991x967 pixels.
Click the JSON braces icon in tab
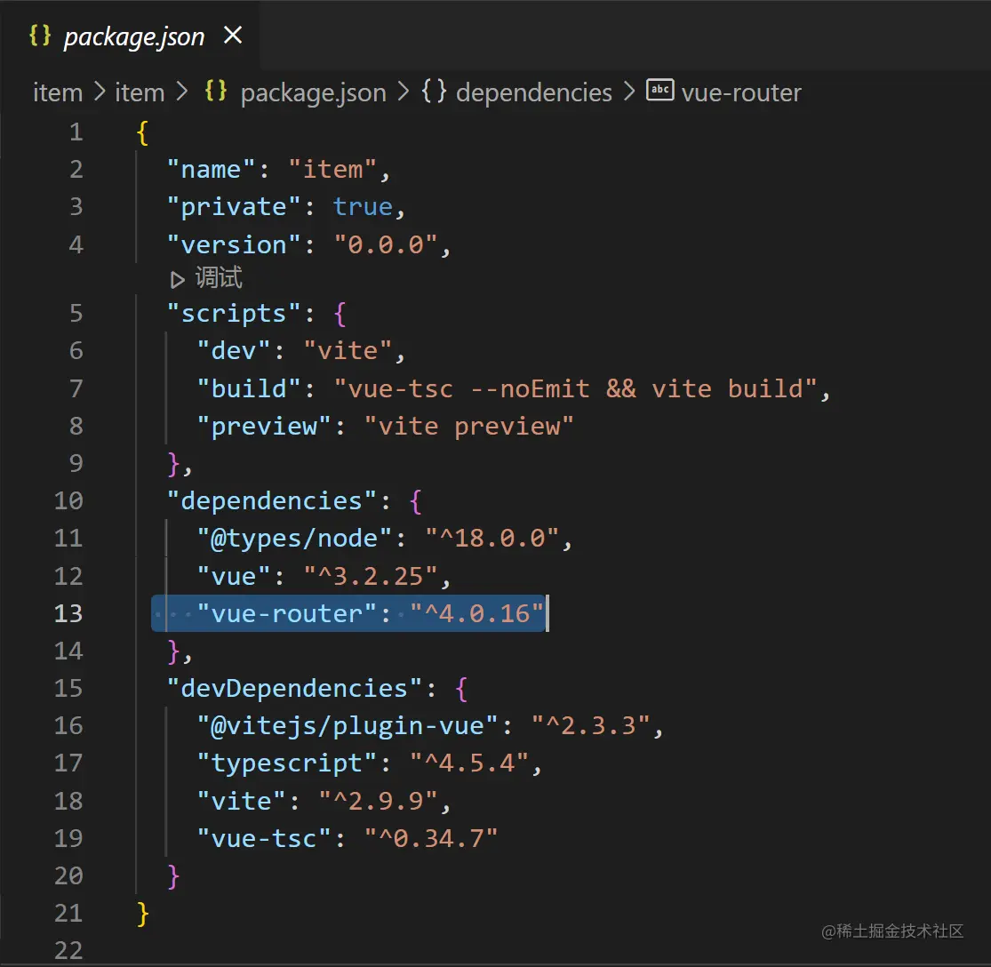(40, 36)
